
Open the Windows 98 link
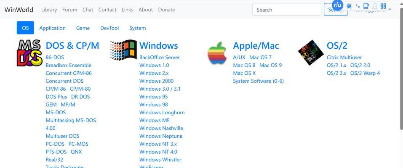[153, 105]
